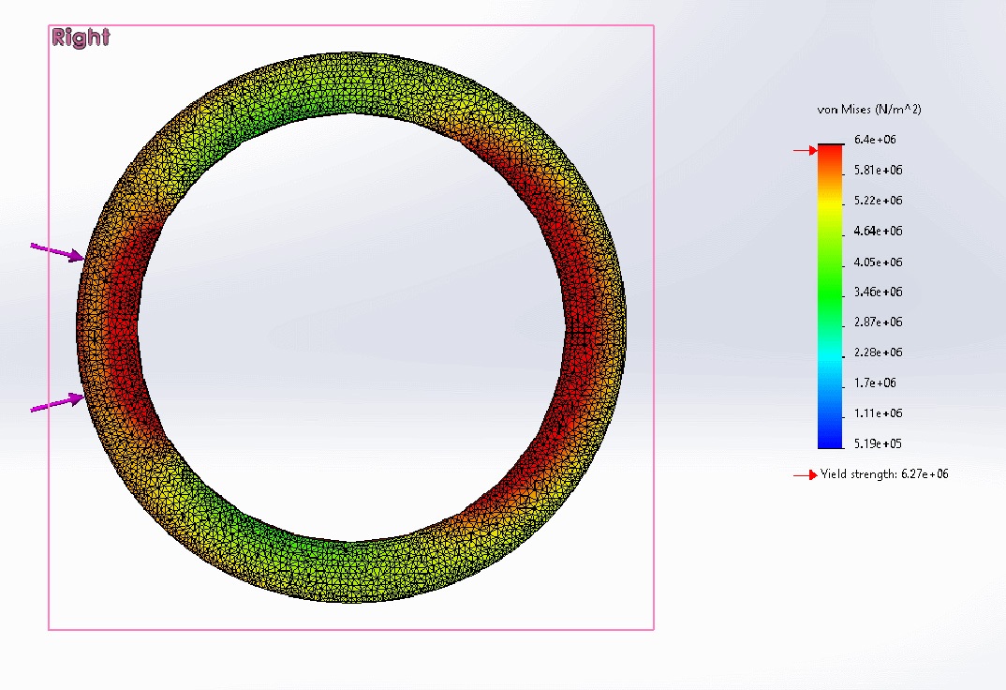The height and width of the screenshot is (690, 1006).
Task: Click the upper purple load arrow
Action: (58, 251)
